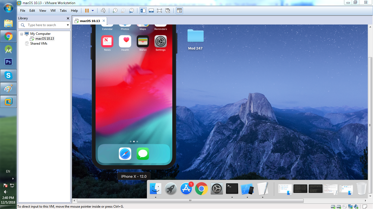Pause the virtual machine from the toolbar
Image resolution: width=373 pixels, height=209 pixels.
click(x=87, y=11)
